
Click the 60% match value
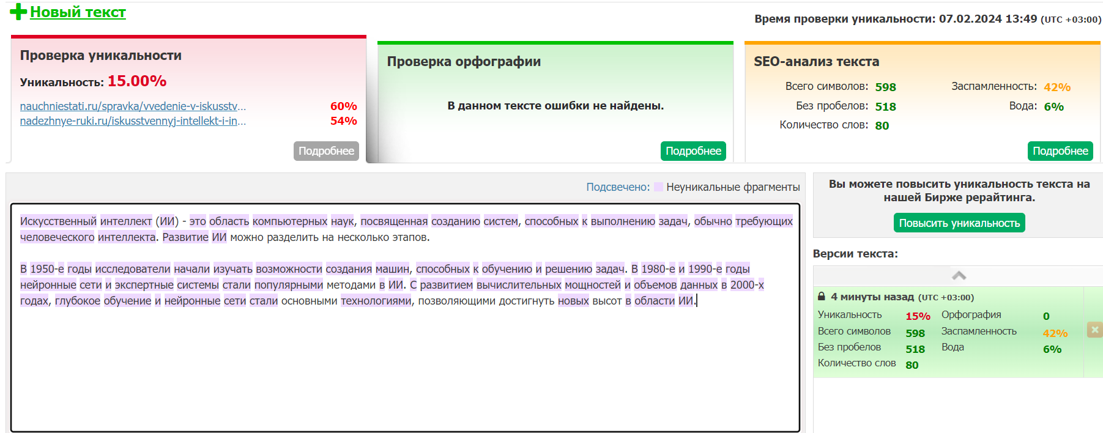pyautogui.click(x=343, y=106)
